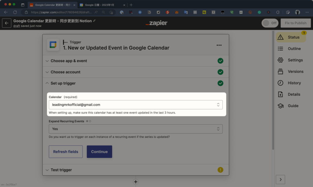The width and height of the screenshot is (313, 187).
Task: Open the browser extensions puzzle icon
Action: 278,12
